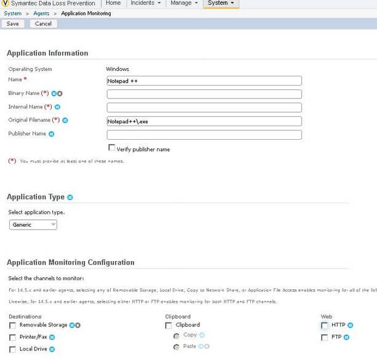The height and width of the screenshot is (359, 377).
Task: Enable Verify publisher name checkbox
Action: 112,148
